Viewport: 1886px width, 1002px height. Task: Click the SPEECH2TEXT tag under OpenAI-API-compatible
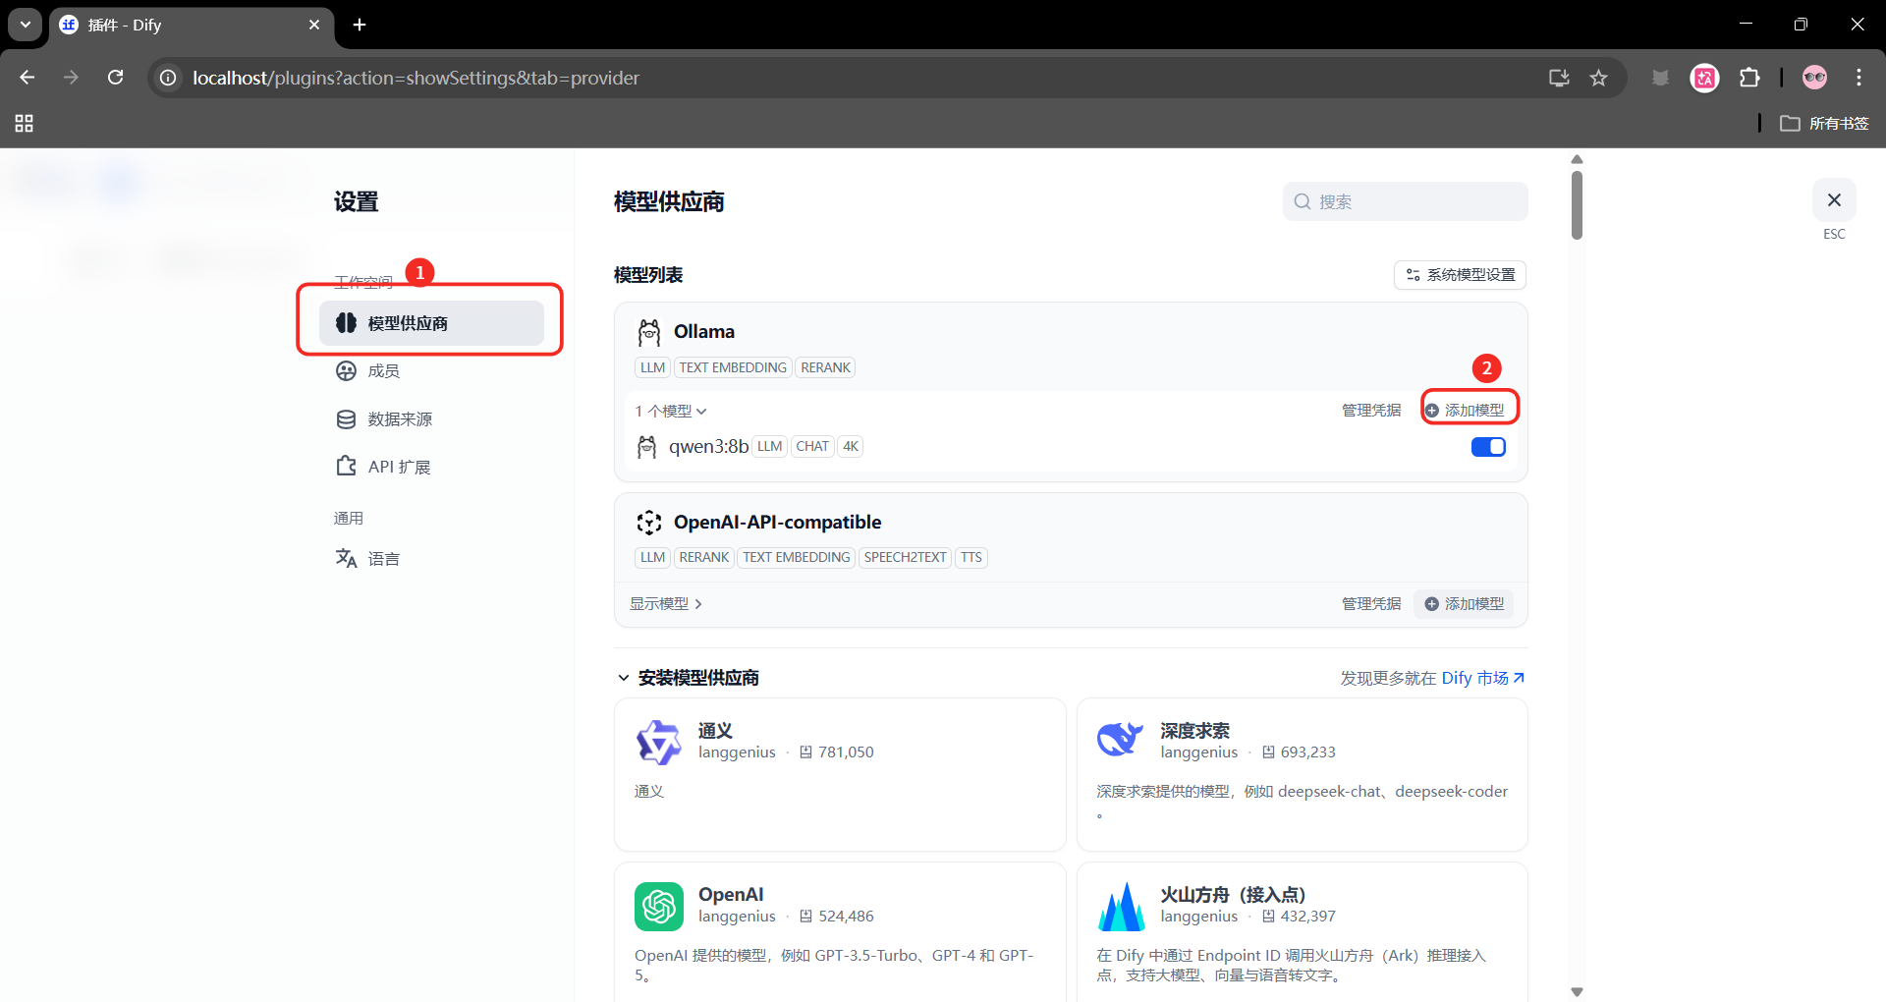point(905,557)
